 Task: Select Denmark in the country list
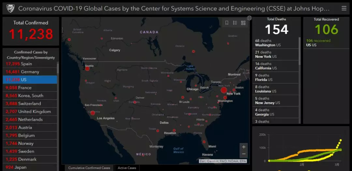pyautogui.click(x=30, y=159)
